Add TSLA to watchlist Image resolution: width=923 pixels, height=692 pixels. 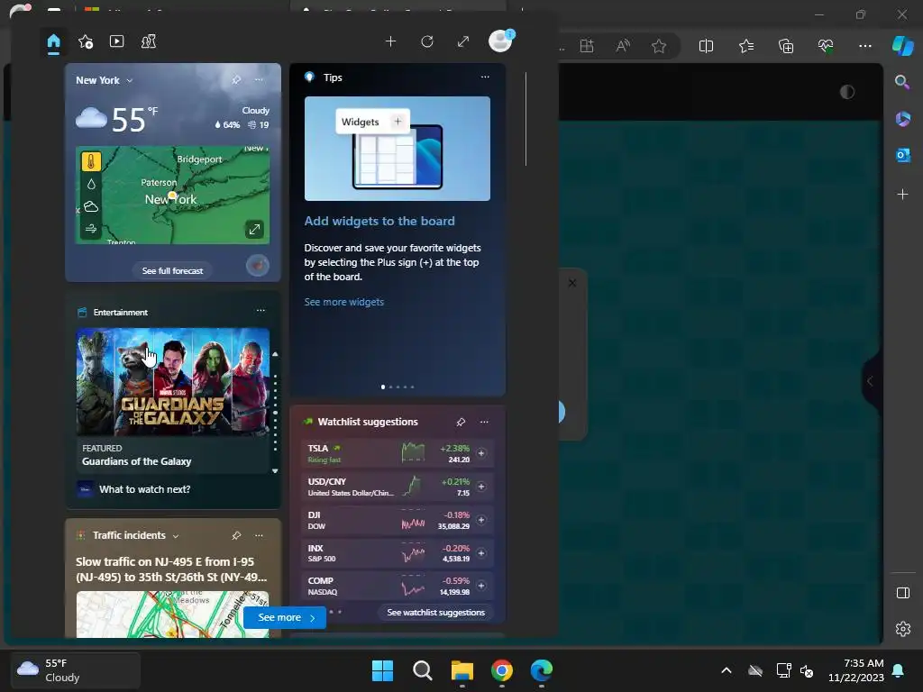[x=481, y=453]
